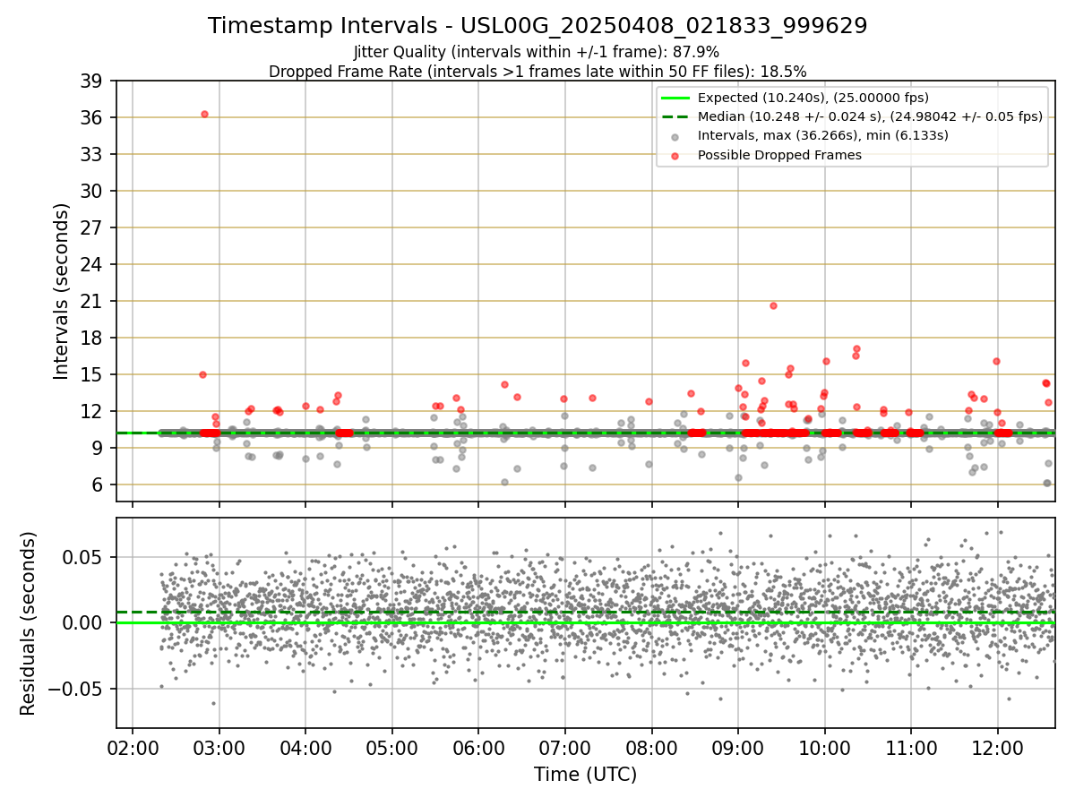Click the '07:00' x-axis tick label
Screen dimensions: 1075x806
565,747
